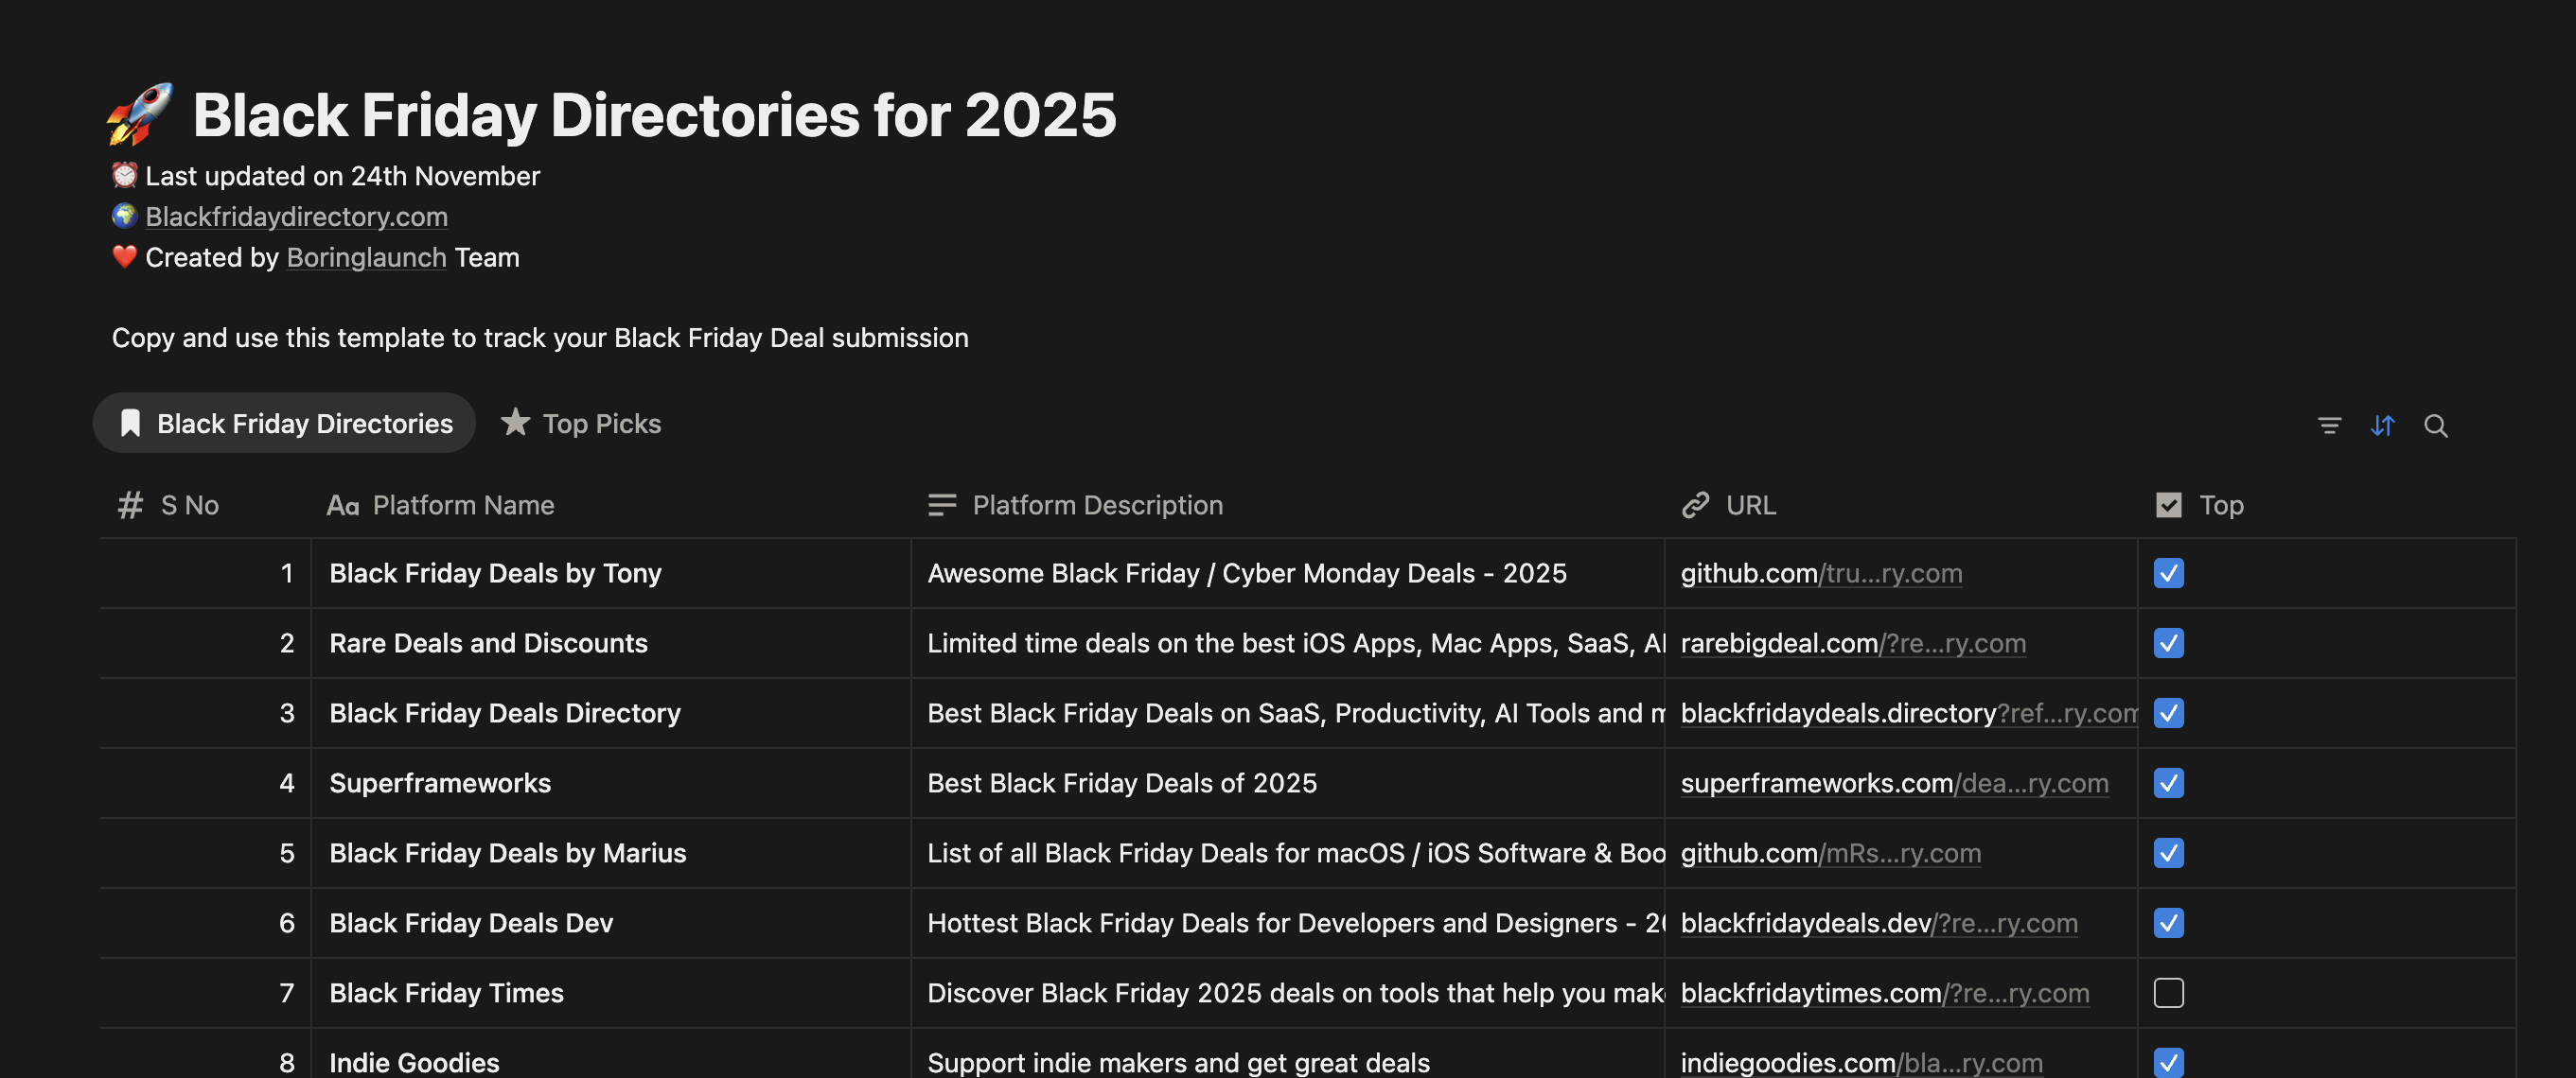The height and width of the screenshot is (1078, 2576).
Task: Open the search magnifier in database toolbar
Action: click(2435, 426)
